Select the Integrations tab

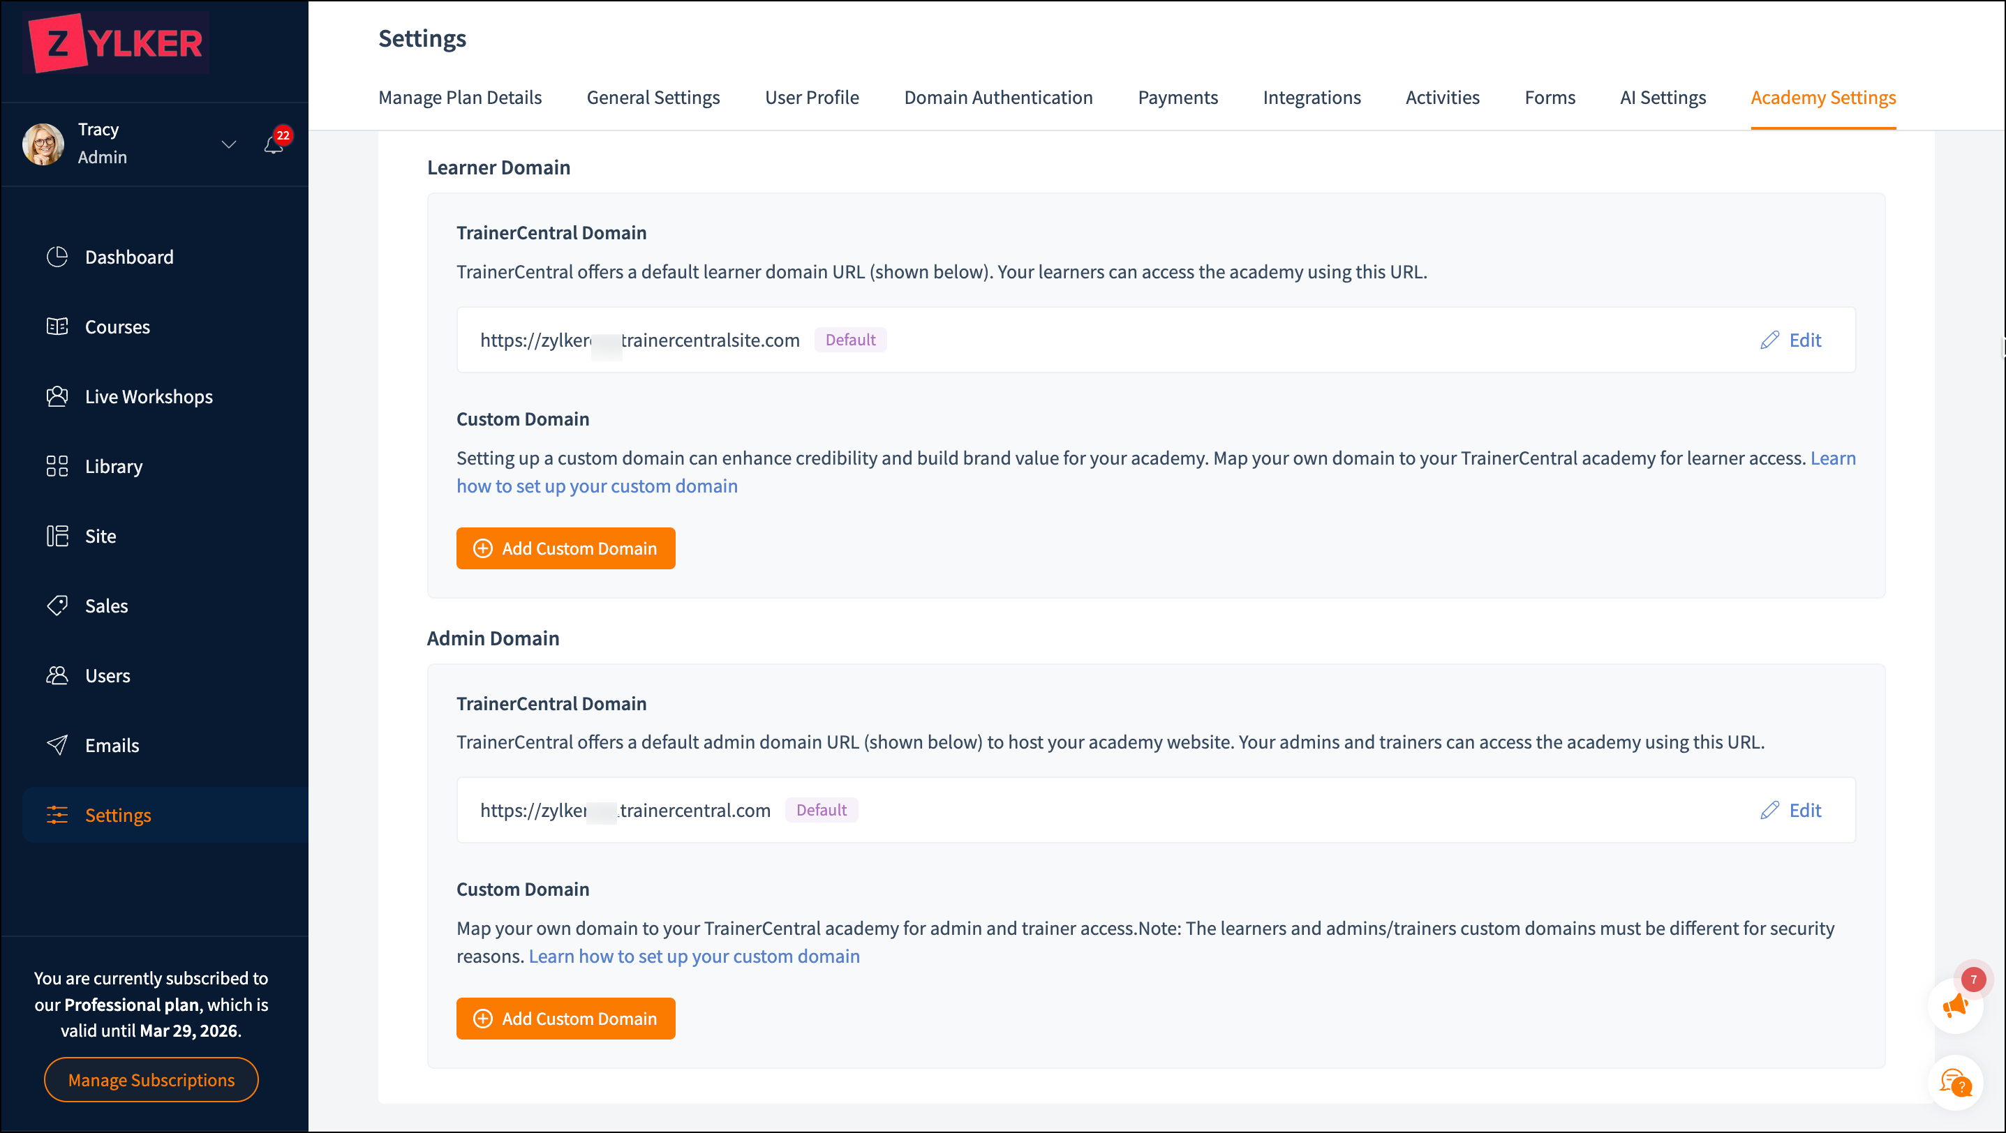pos(1312,98)
